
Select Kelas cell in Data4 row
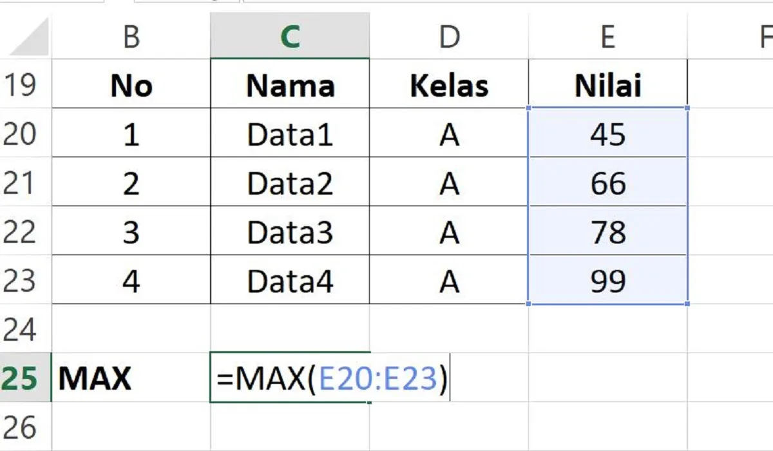coord(449,280)
